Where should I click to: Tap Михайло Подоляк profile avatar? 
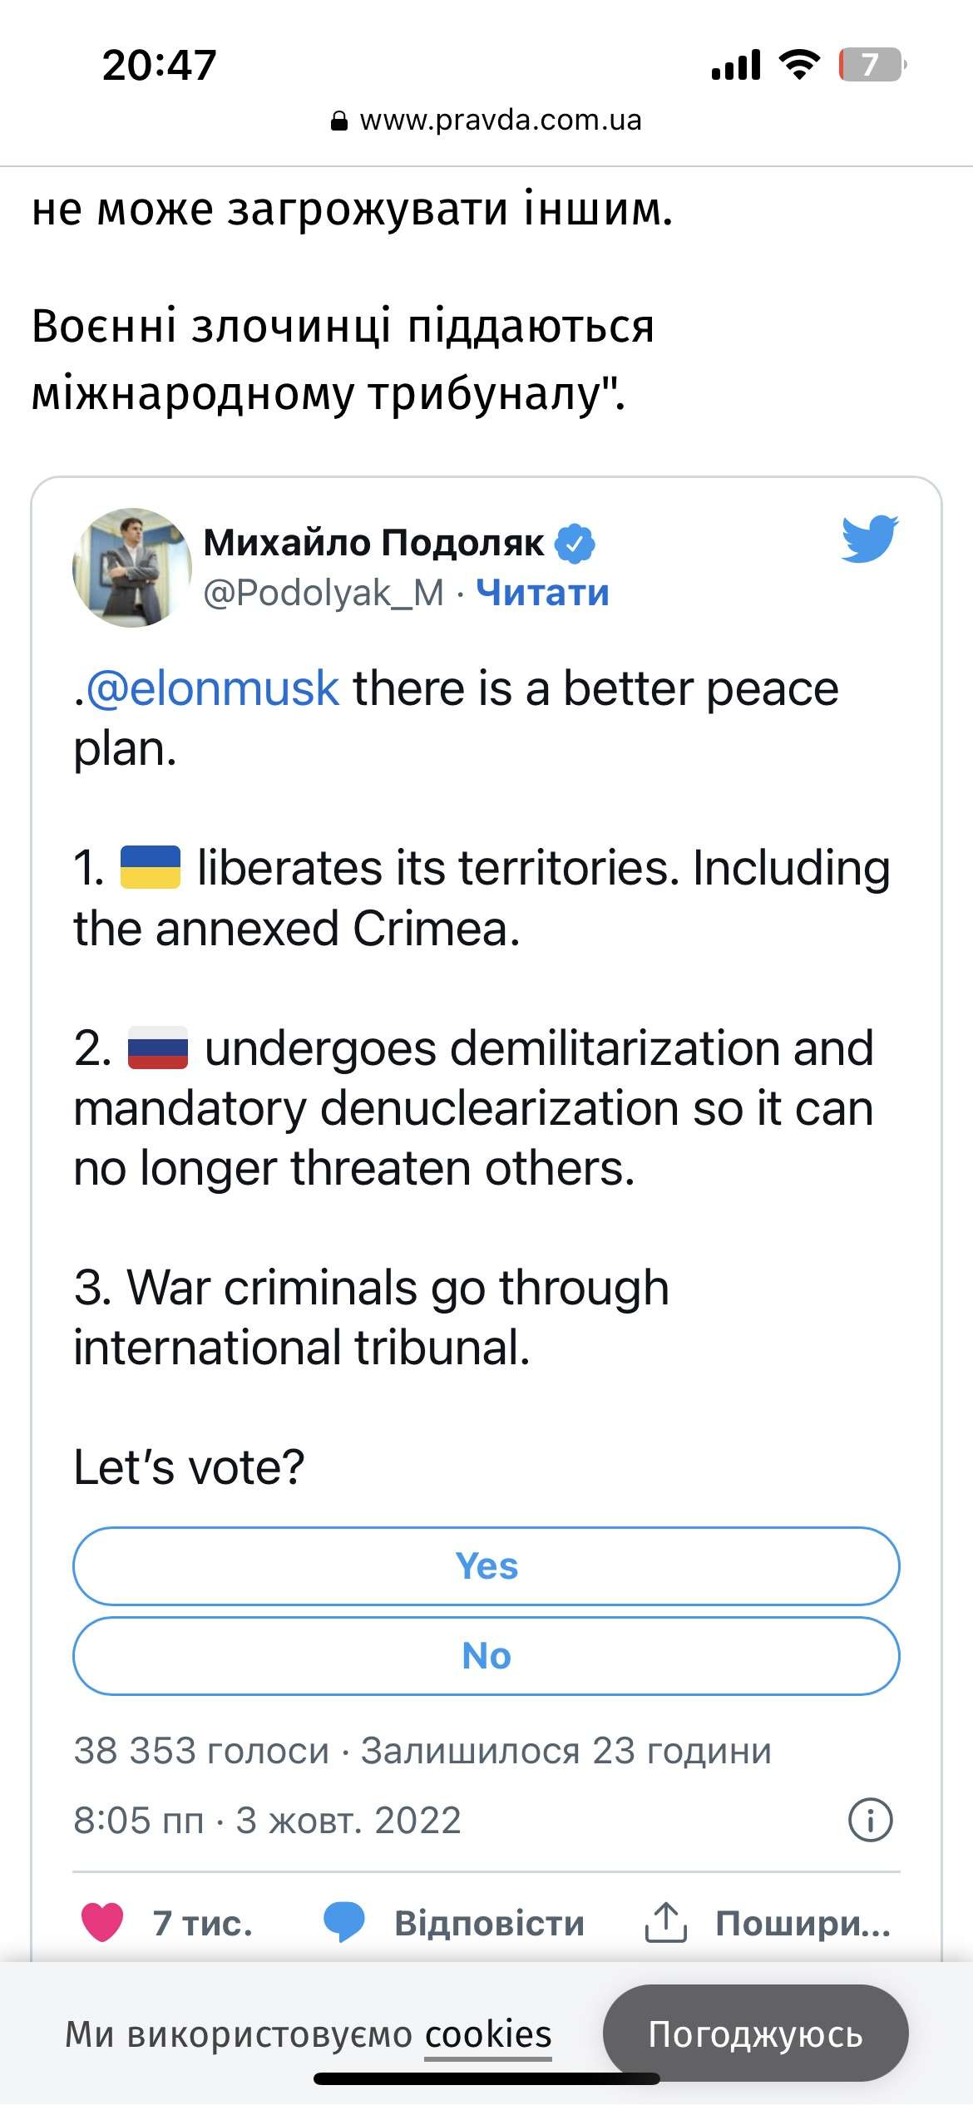[x=132, y=568]
